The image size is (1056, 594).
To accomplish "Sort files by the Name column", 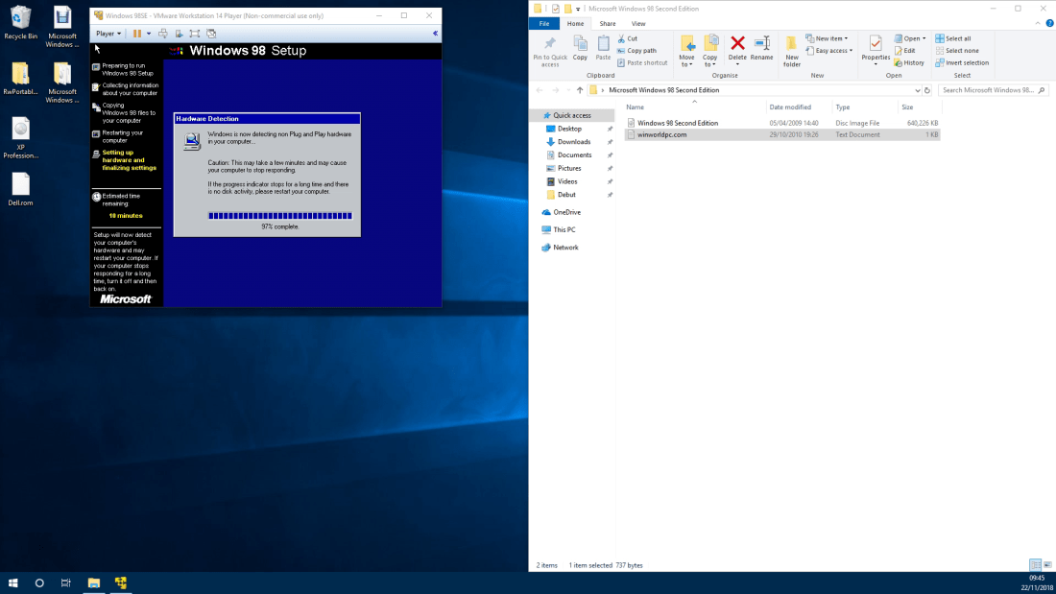I will pyautogui.click(x=694, y=107).
